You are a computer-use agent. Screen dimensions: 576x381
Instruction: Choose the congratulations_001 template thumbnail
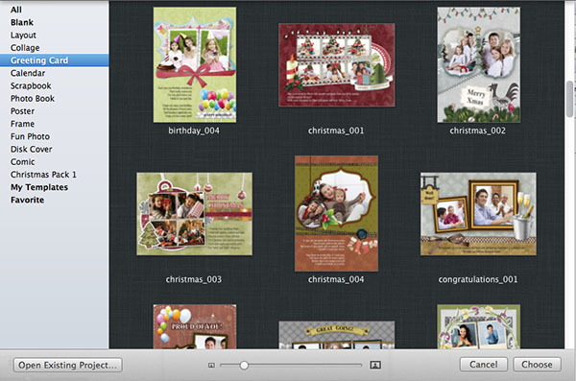click(478, 214)
